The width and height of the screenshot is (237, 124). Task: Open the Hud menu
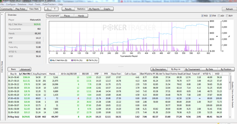click(x=30, y=4)
